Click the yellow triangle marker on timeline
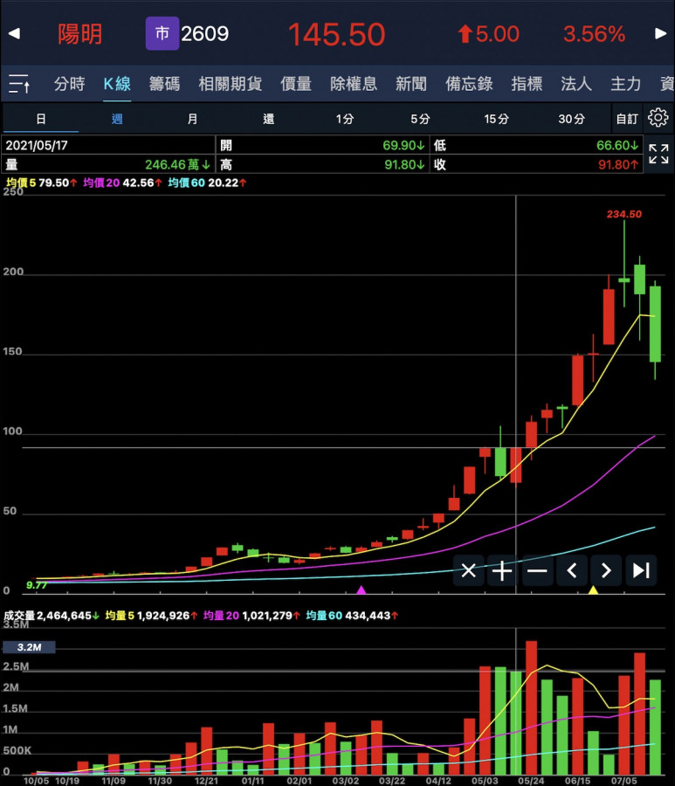675x786 pixels. click(x=593, y=591)
